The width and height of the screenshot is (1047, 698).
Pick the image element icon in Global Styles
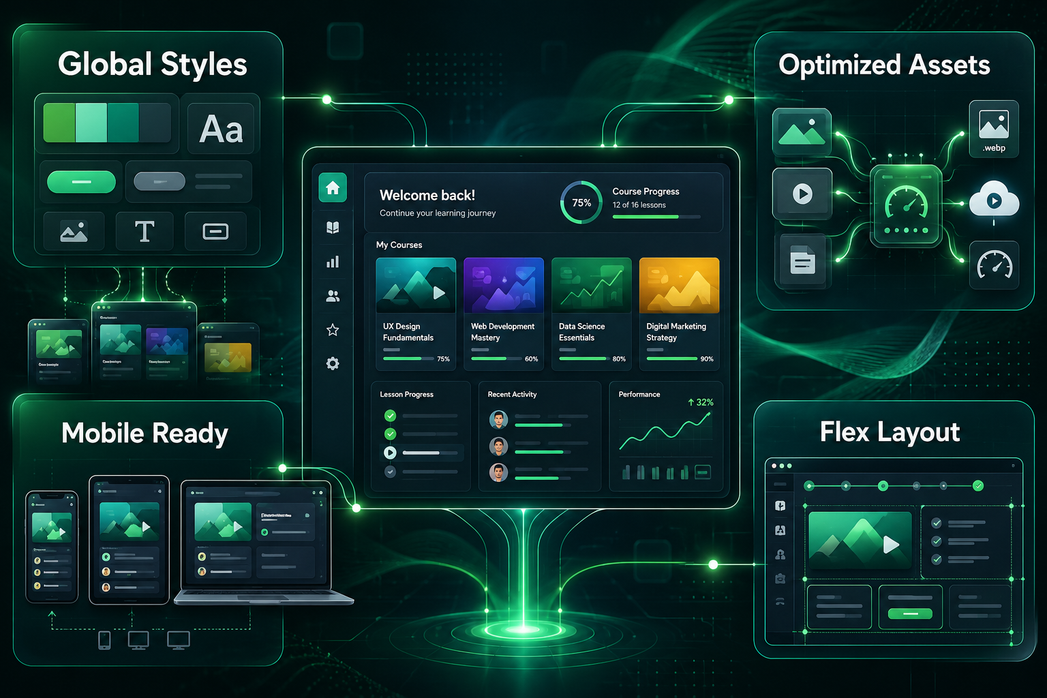(74, 232)
